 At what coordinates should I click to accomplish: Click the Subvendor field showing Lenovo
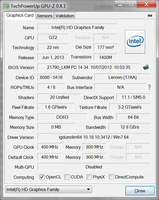123,77
